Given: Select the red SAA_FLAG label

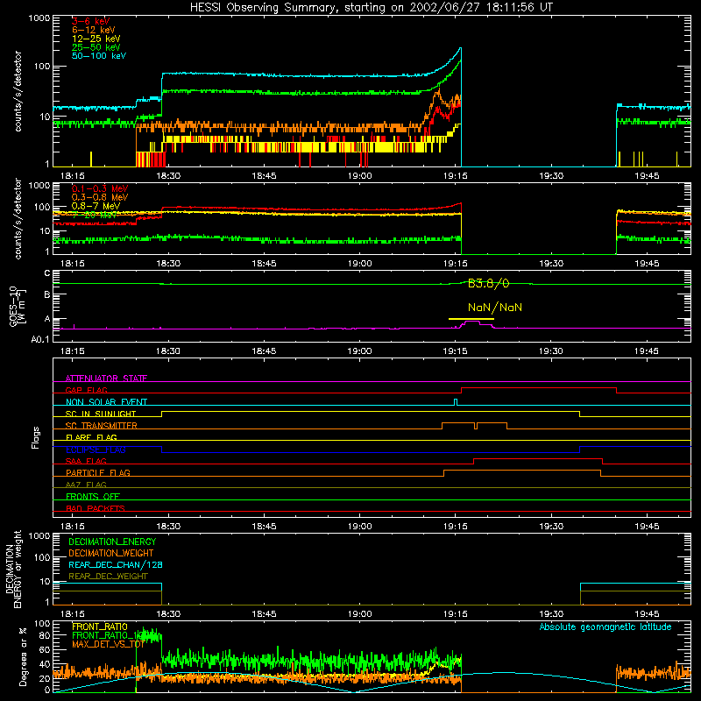Looking at the screenshot, I should 86,461.
